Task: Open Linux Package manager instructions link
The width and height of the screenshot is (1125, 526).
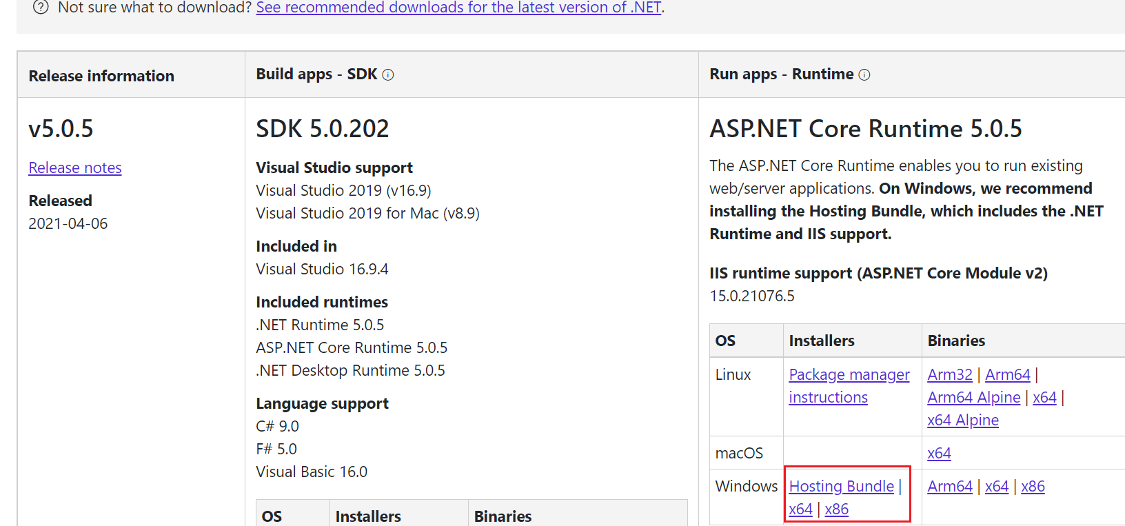Action: point(849,386)
